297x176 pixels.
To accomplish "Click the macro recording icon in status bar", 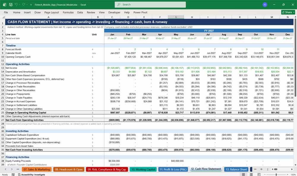I will (x=13, y=175).
